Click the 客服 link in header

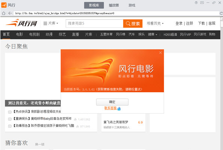(212, 23)
